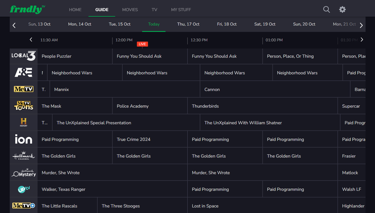Select the Hallmark Mystery channel logo
The width and height of the screenshot is (375, 213).
point(24,172)
